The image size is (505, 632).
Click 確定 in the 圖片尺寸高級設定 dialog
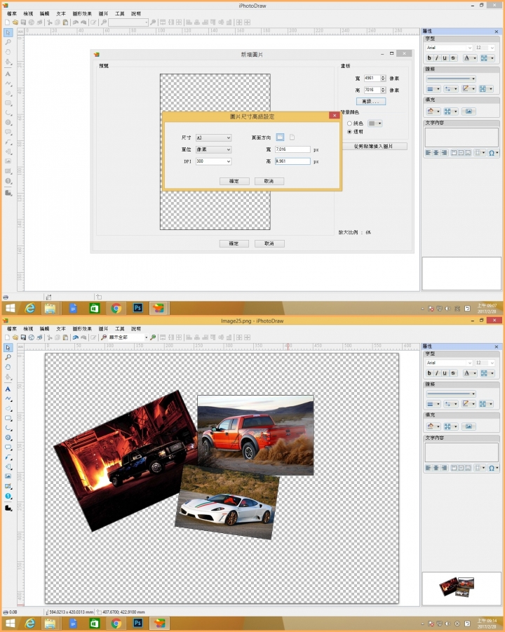234,182
